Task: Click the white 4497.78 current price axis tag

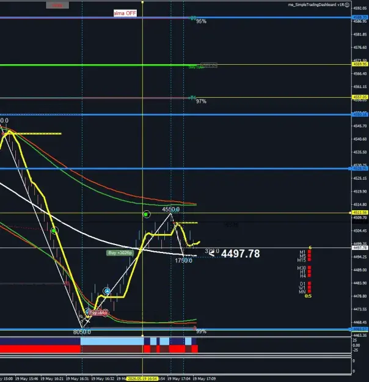Action: point(360,248)
